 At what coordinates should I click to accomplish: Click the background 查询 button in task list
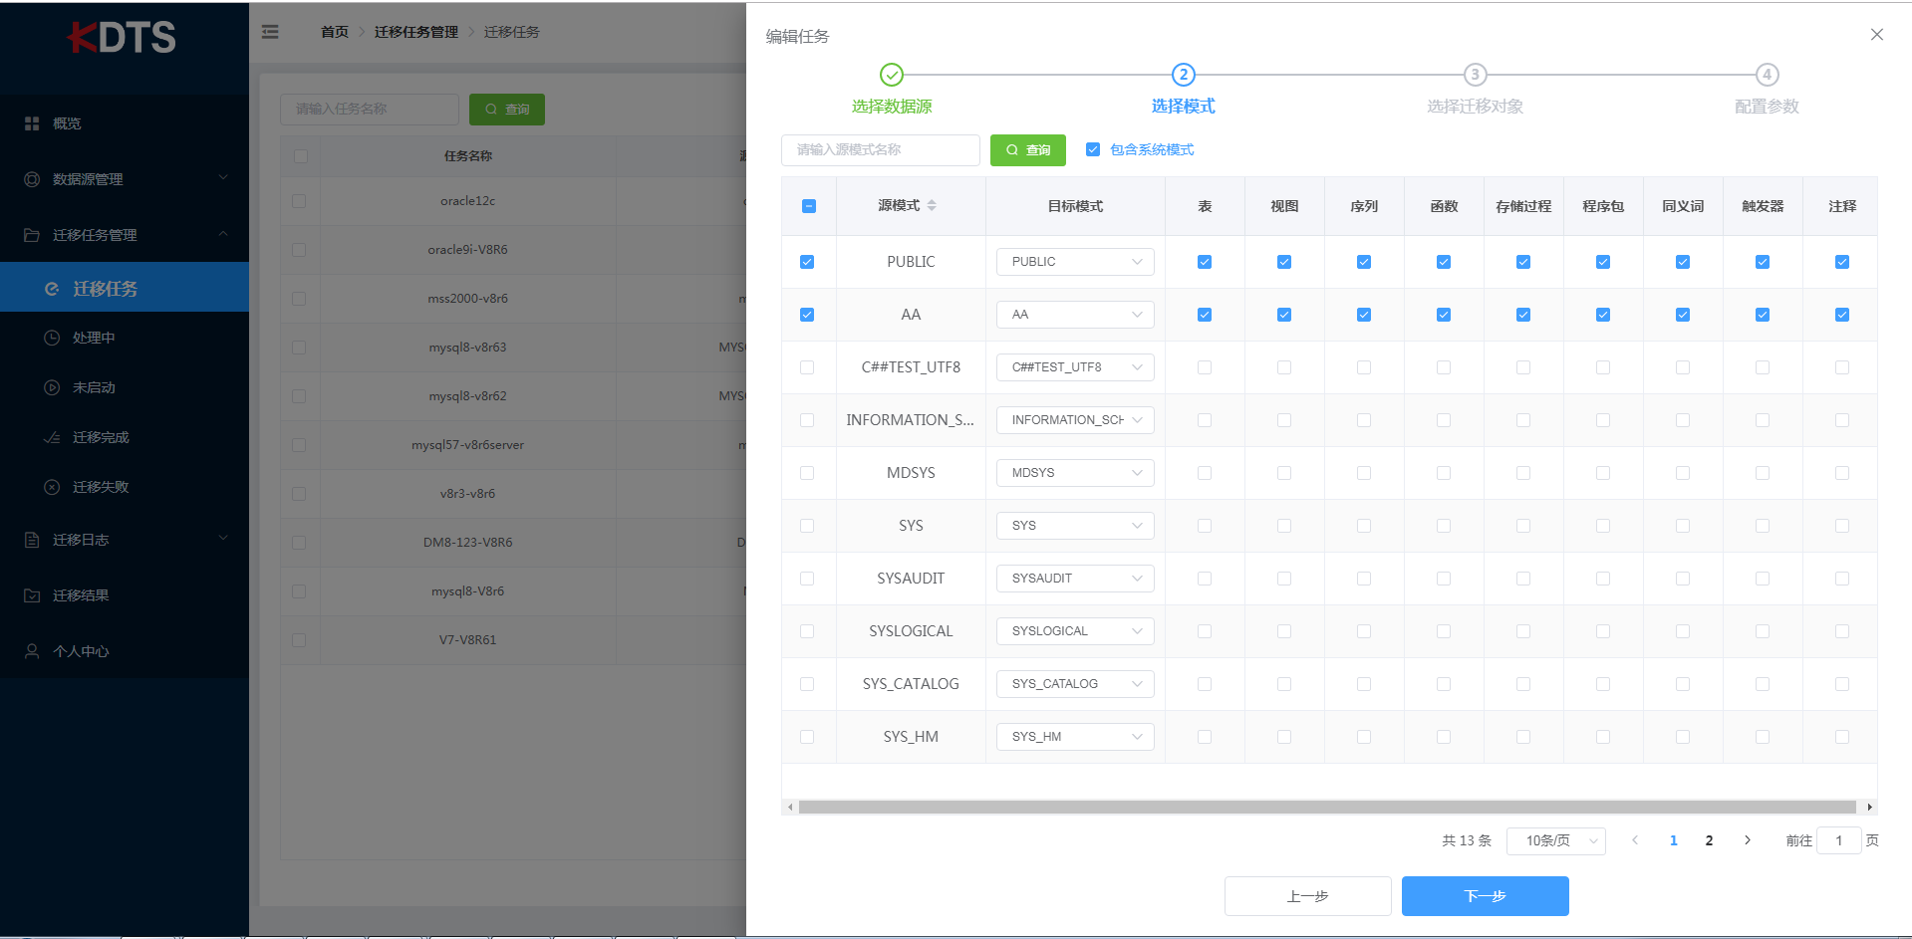point(507,110)
